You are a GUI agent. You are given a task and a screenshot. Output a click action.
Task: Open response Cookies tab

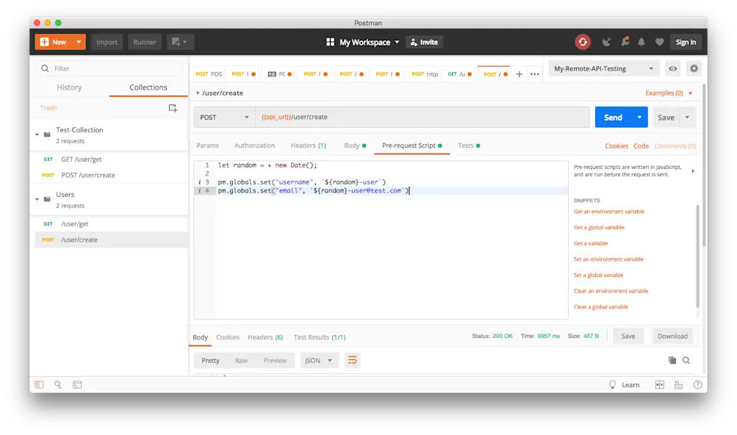228,337
